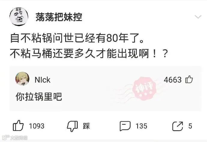Open username 荡荡把妹控 profile

[x=59, y=17]
